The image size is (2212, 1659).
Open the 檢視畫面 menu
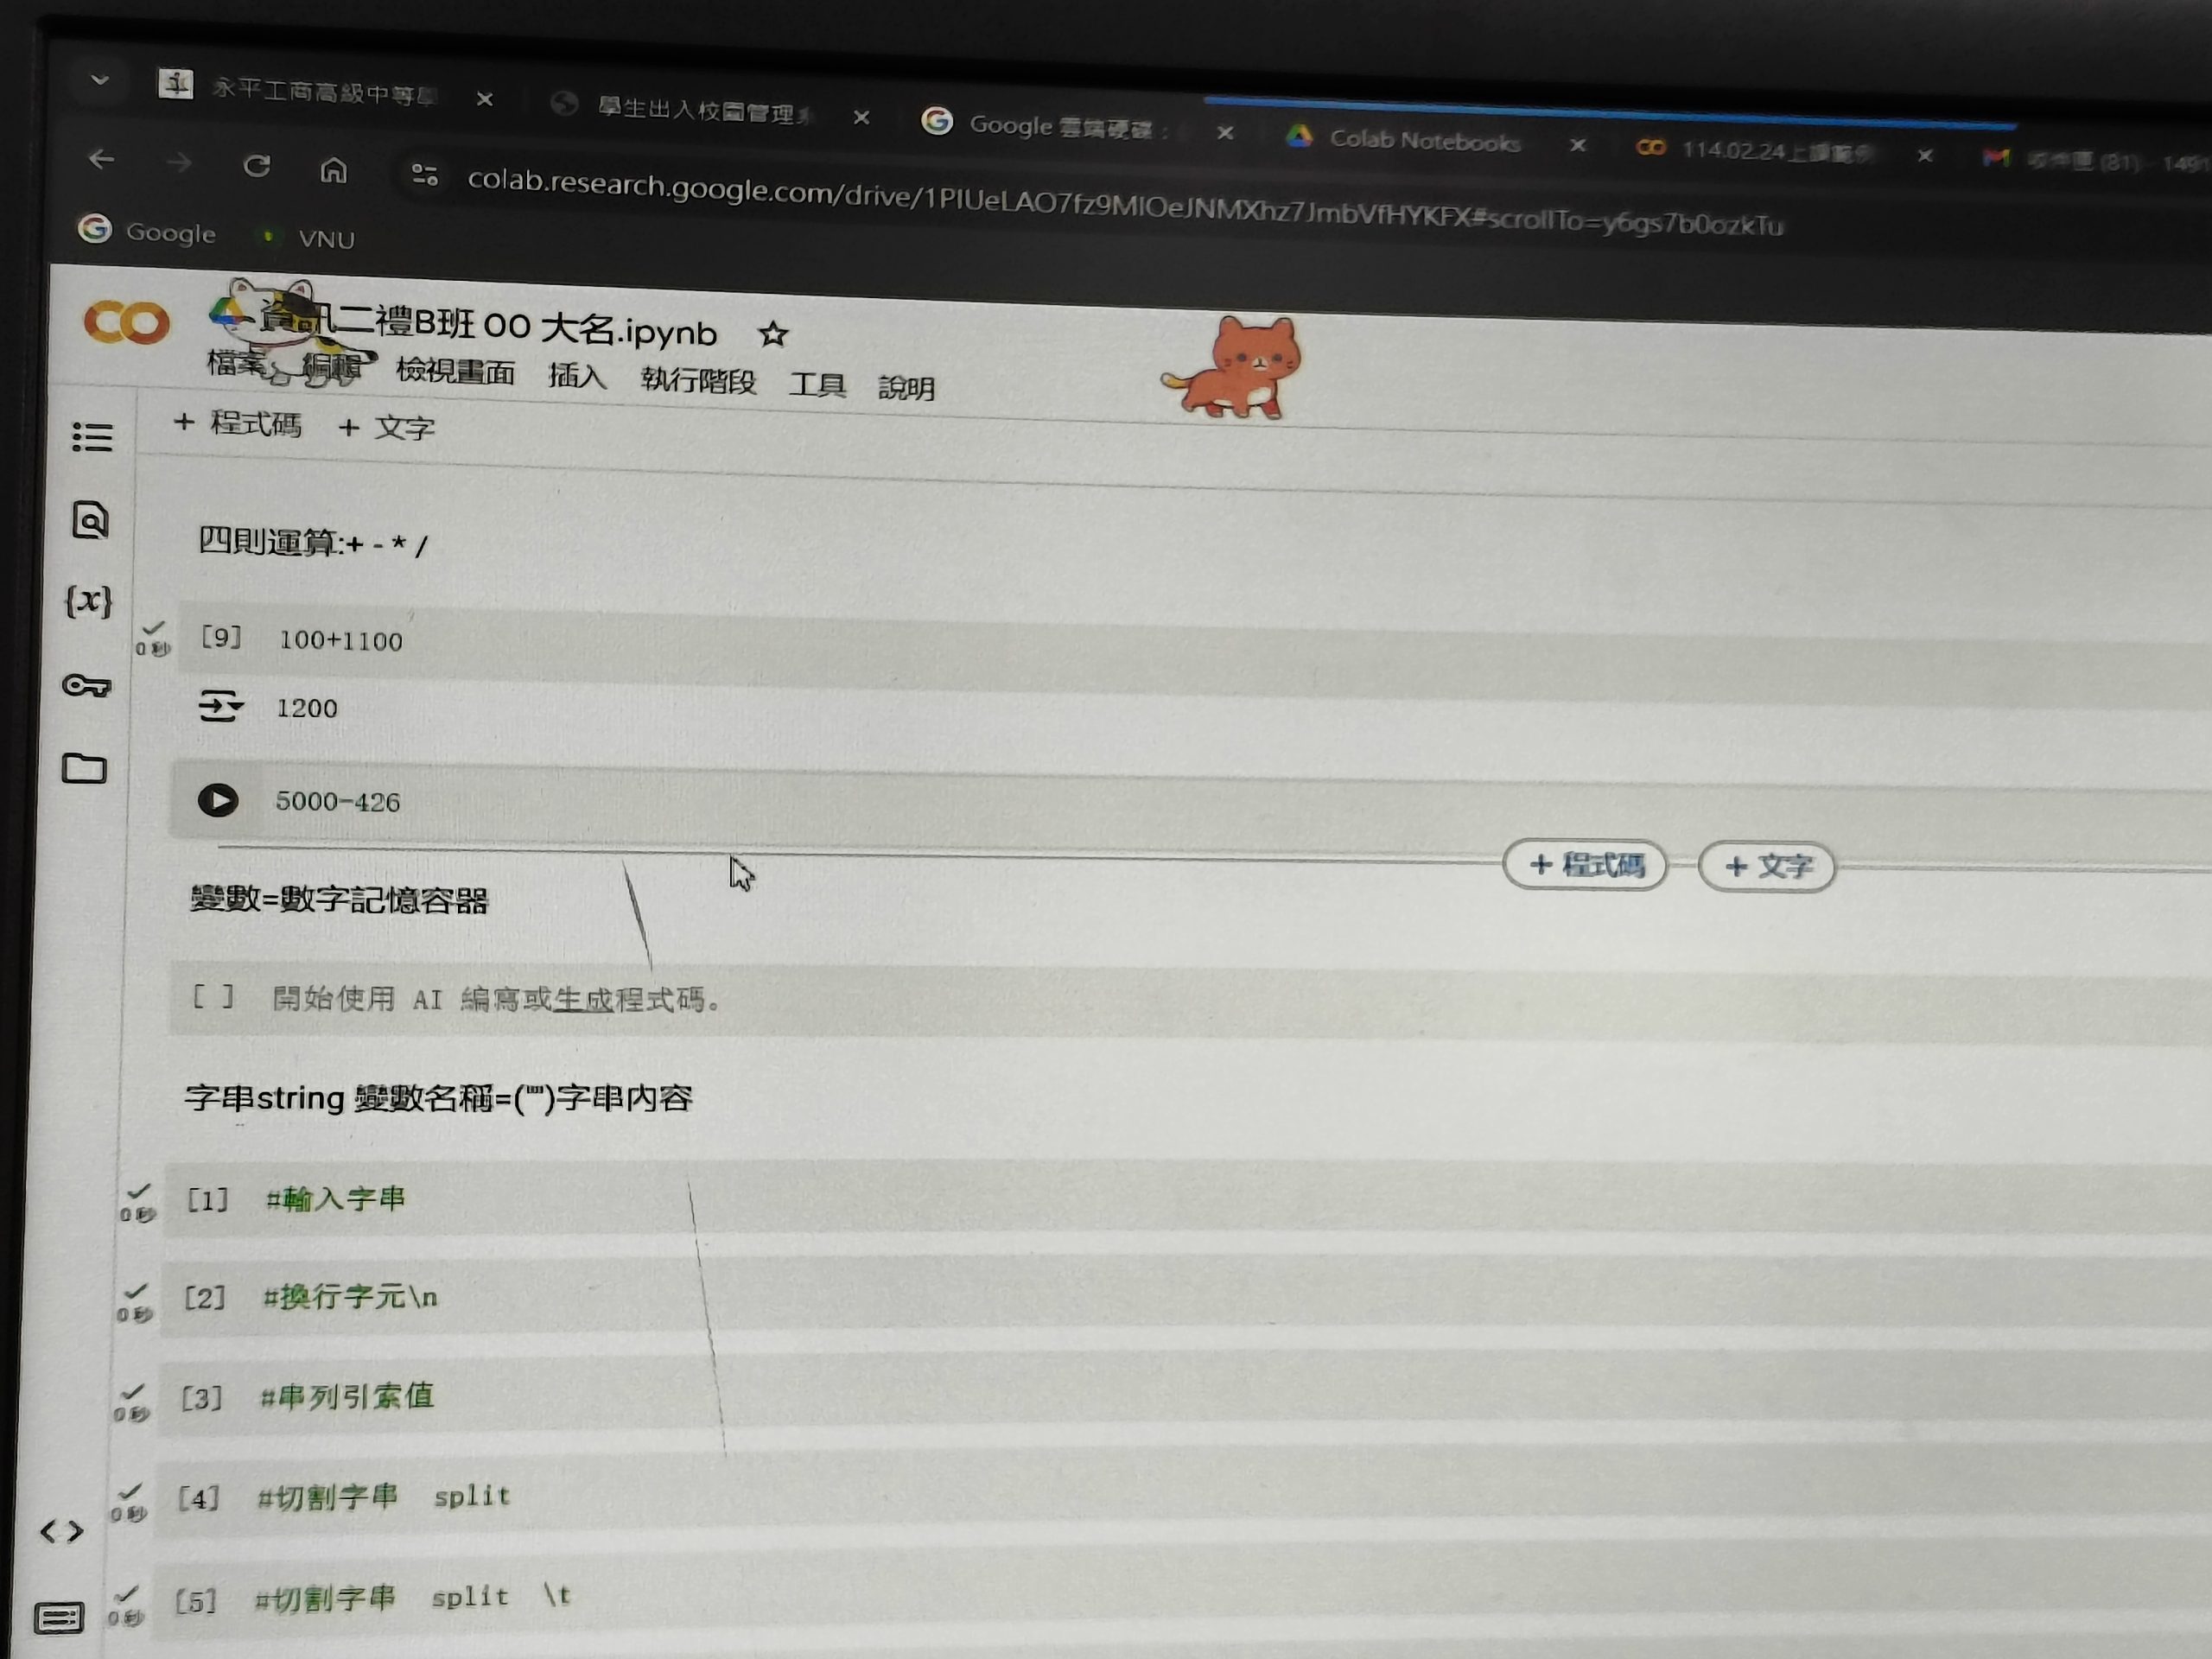[455, 372]
